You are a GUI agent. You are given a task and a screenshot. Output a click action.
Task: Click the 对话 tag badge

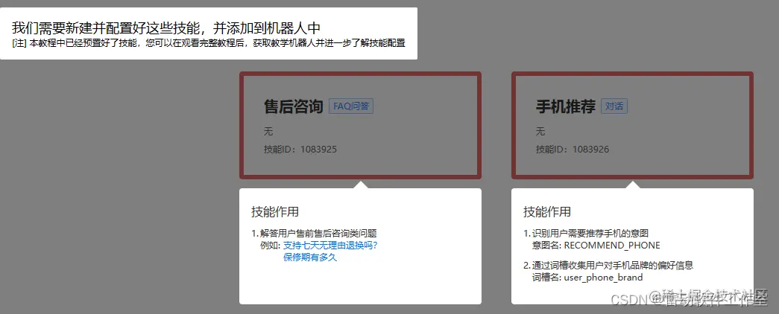click(614, 106)
